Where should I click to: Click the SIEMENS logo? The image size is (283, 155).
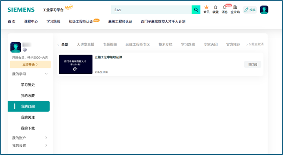pos(21,10)
